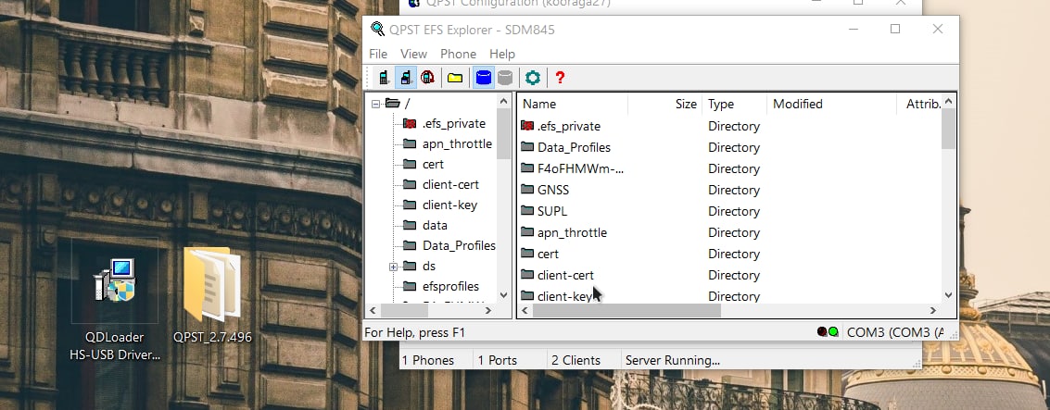Select Data_Profiles row in file list
The width and height of the screenshot is (1050, 410).
pyautogui.click(x=728, y=147)
